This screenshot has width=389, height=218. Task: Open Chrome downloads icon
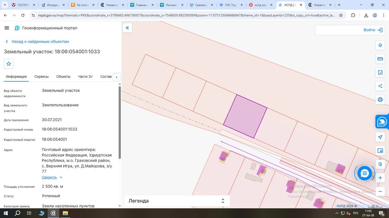pyautogui.click(x=366, y=15)
